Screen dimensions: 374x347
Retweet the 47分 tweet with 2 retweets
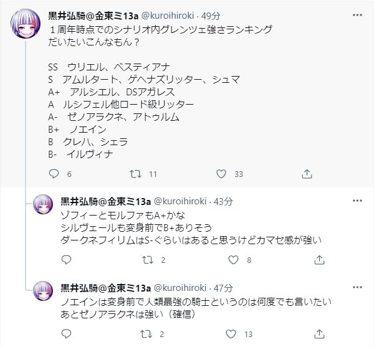(x=146, y=334)
